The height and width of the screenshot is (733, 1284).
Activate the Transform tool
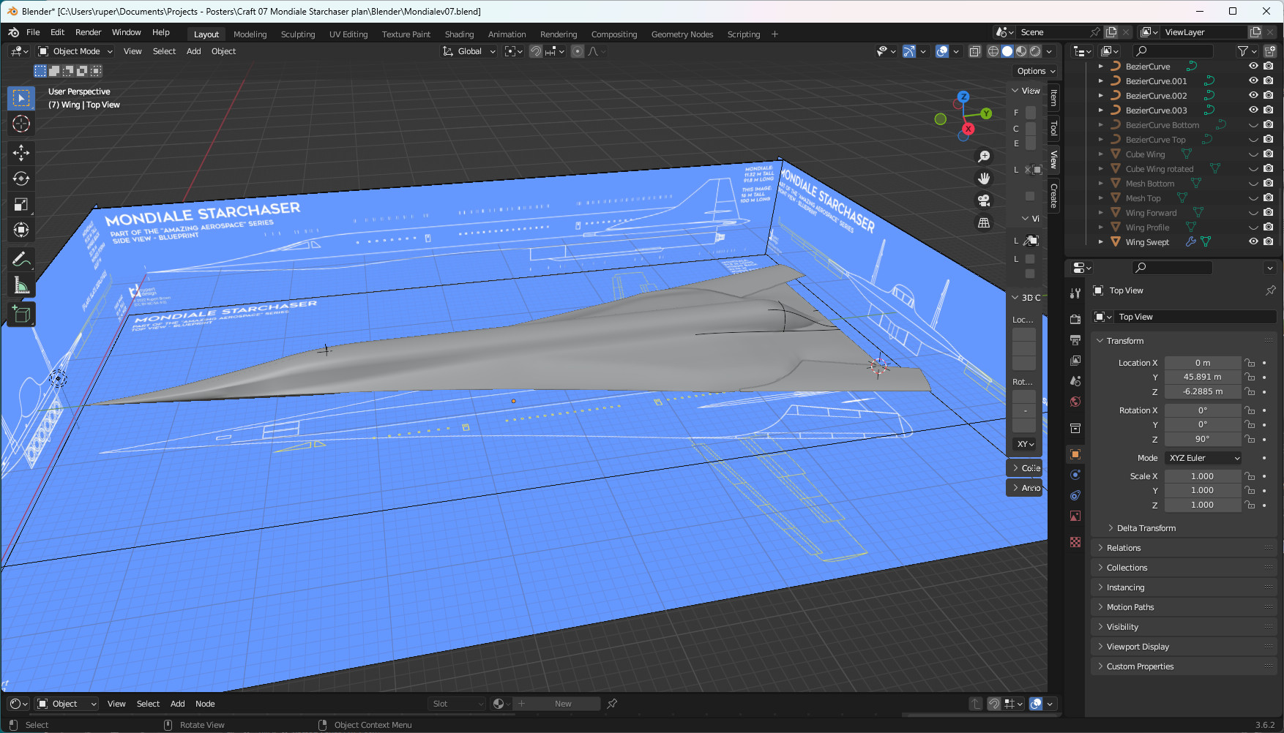(21, 230)
